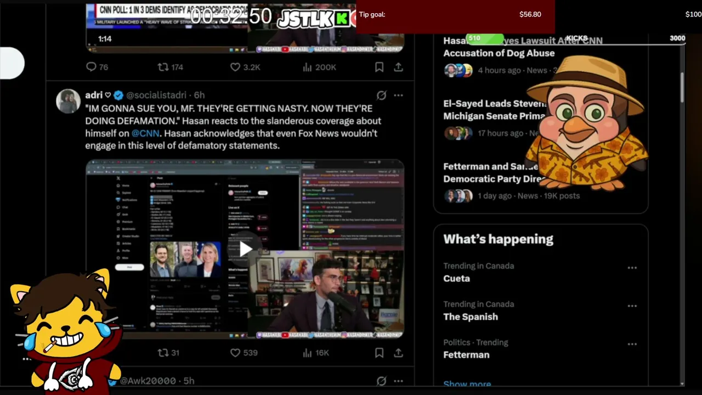The image size is (702, 395).
Task: Click the '19K posts' count
Action: [x=562, y=196]
